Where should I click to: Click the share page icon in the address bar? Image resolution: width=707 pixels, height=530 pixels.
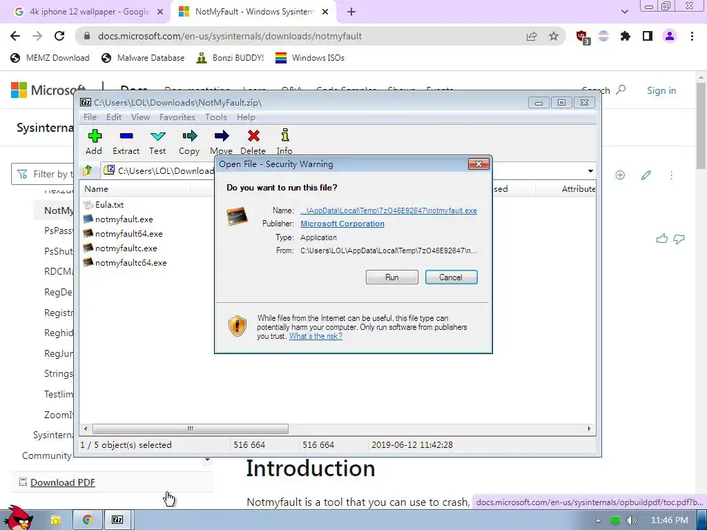tap(532, 36)
